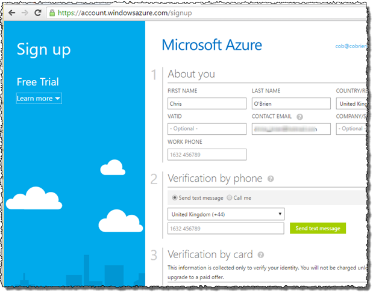This screenshot has height=296, width=376.
Task: Click the WORK PHONE field label
Action: [x=184, y=142]
